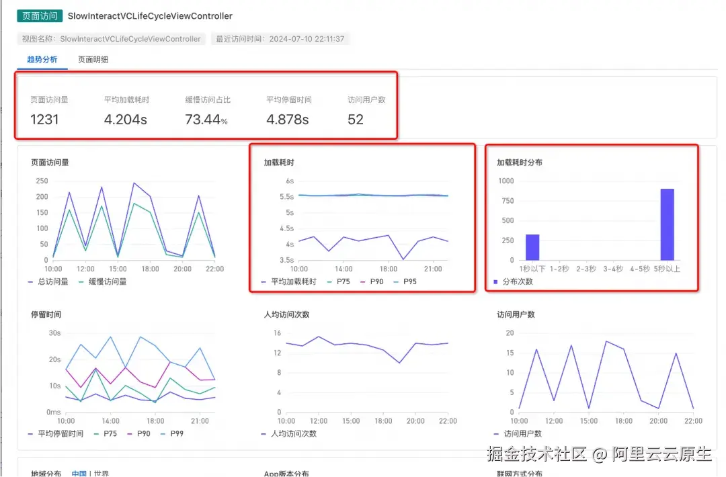Image resolution: width=726 pixels, height=477 pixels.
Task: Click the 访问用户数 value 52
Action: (356, 120)
